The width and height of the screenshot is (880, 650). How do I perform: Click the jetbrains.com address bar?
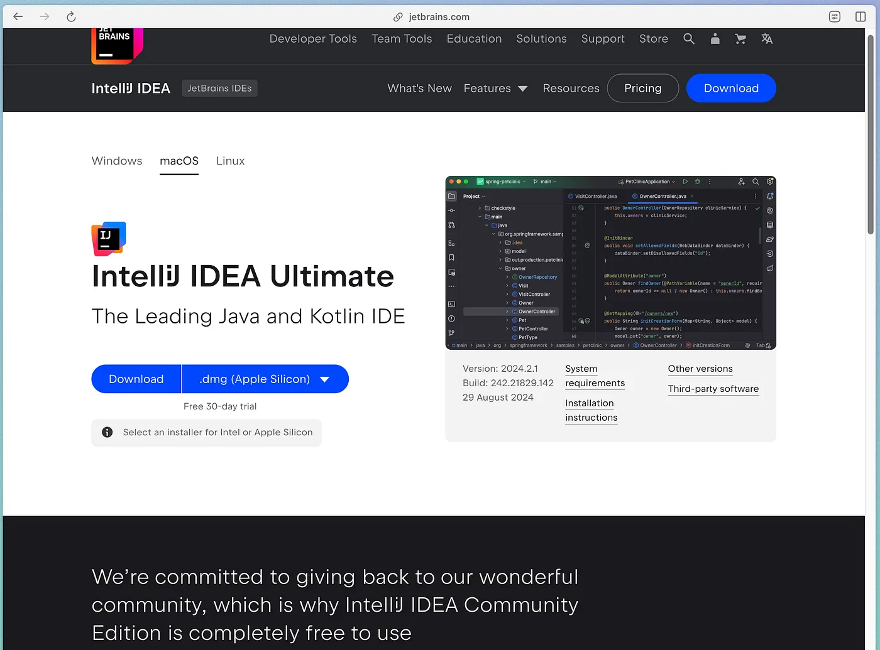click(x=438, y=17)
